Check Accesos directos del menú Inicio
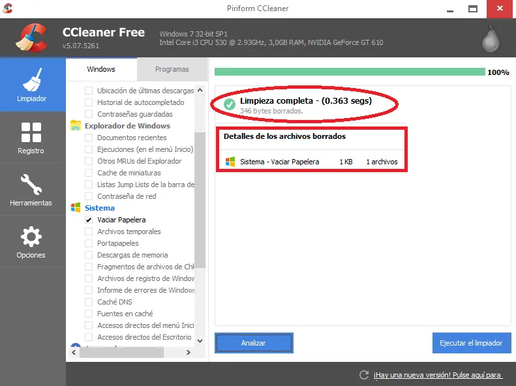This screenshot has width=516, height=386. pos(89,325)
